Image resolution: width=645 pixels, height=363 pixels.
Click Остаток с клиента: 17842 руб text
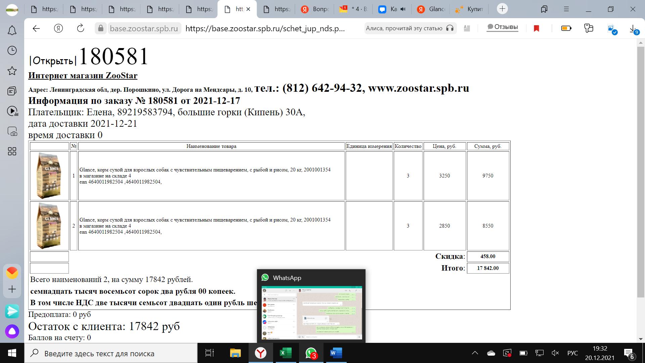click(104, 326)
